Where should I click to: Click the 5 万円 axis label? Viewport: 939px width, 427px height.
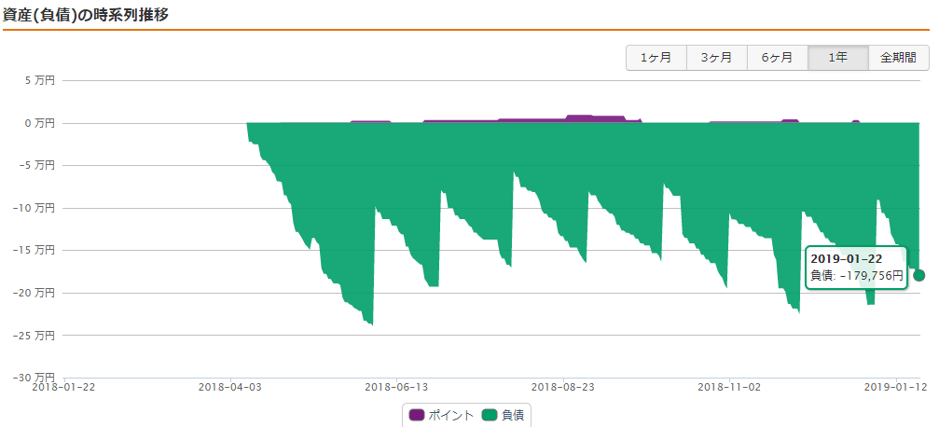pos(39,80)
